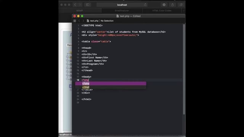Click the "test.php — Edited" window title

(x=130, y=16)
